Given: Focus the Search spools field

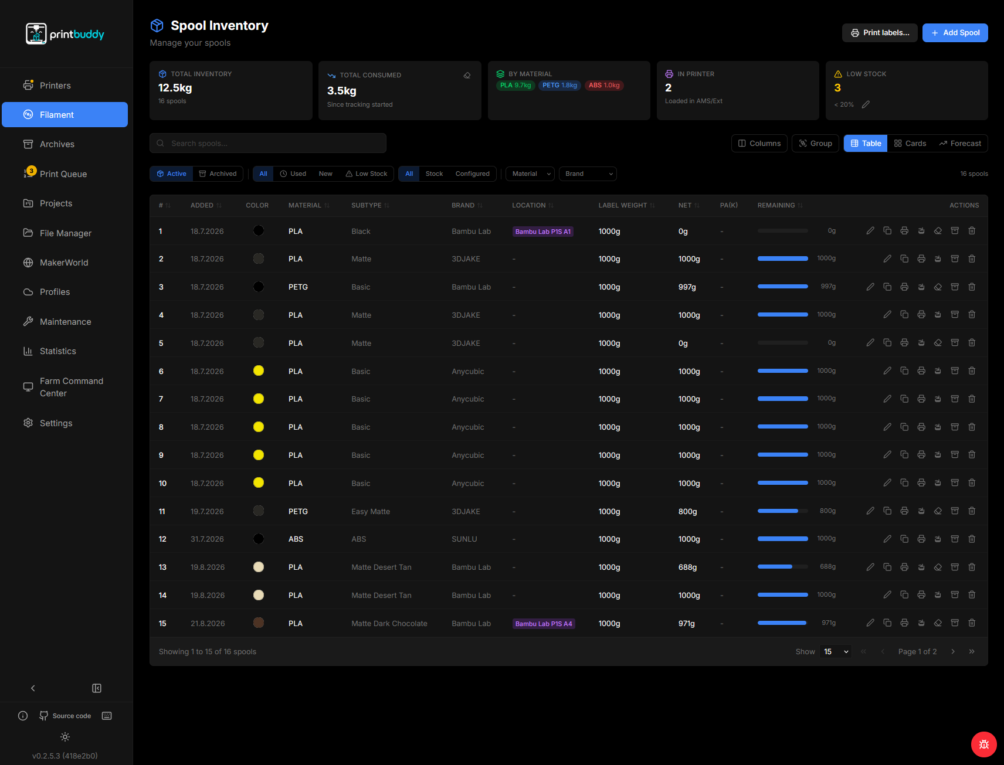Looking at the screenshot, I should coord(268,144).
